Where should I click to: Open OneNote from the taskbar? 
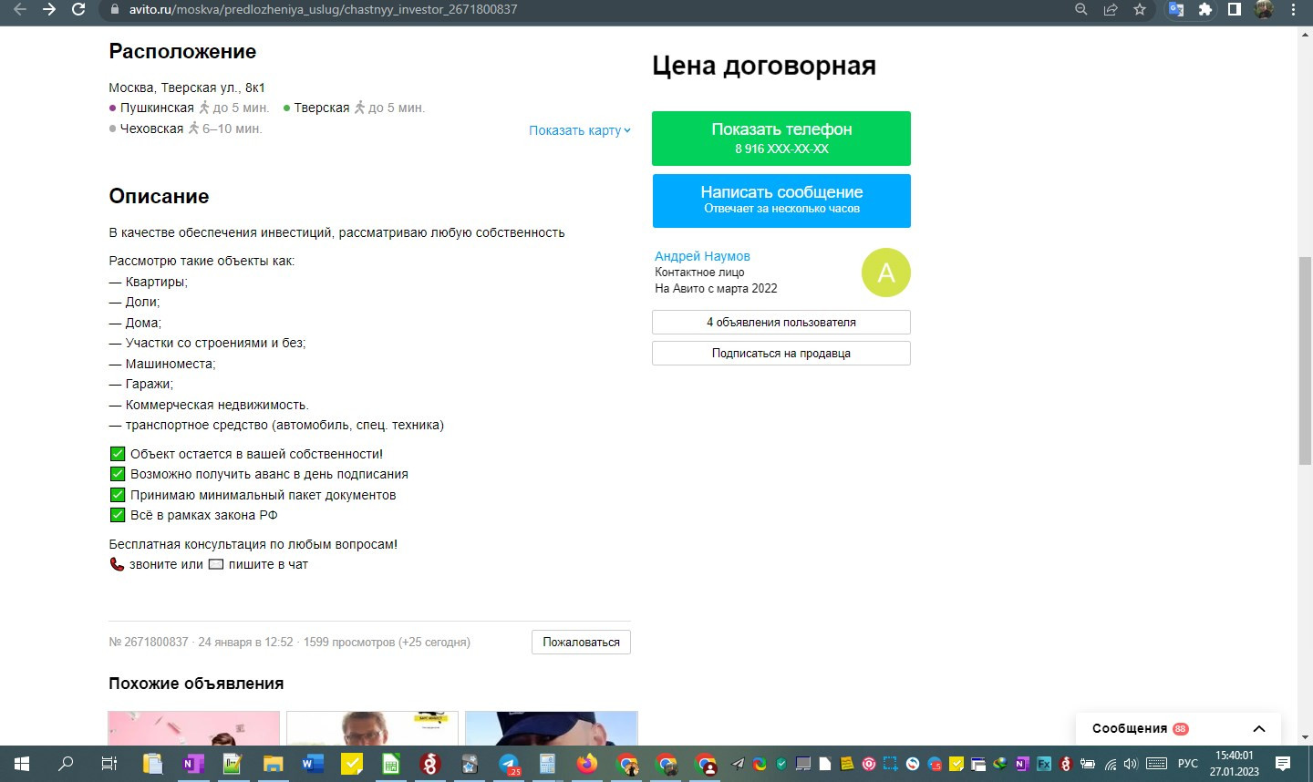[x=192, y=764]
